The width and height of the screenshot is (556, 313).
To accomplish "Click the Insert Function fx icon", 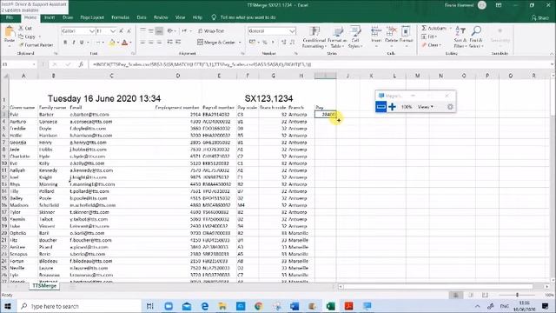I will coord(81,64).
